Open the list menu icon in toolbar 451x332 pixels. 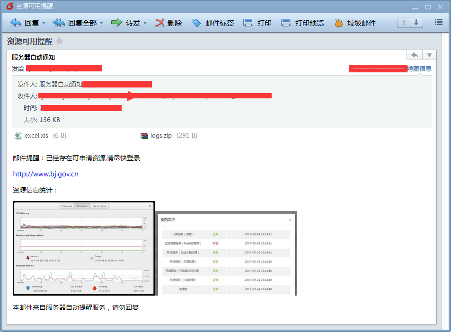[439, 22]
